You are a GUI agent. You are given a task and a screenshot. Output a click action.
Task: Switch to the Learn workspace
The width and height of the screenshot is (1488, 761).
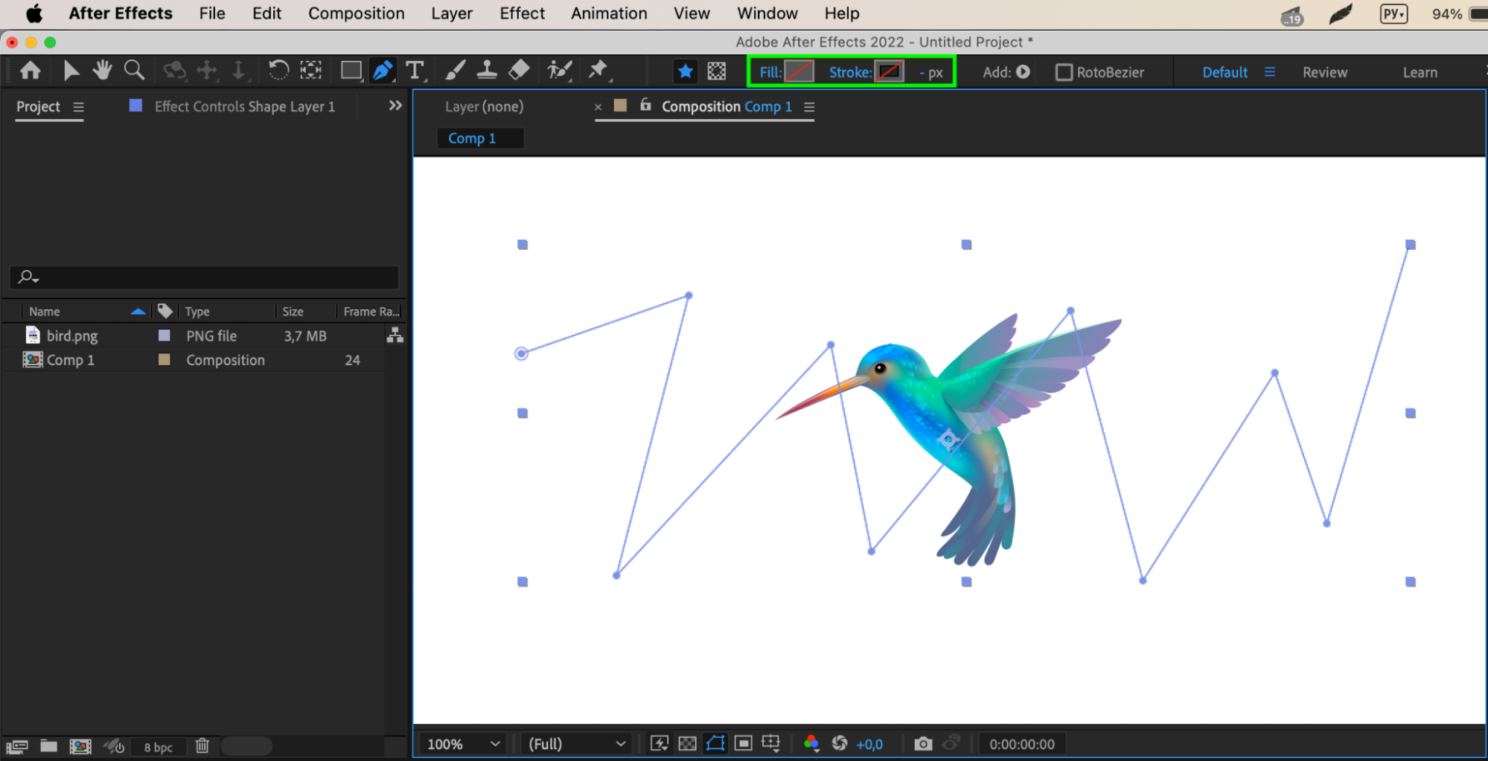1420,72
